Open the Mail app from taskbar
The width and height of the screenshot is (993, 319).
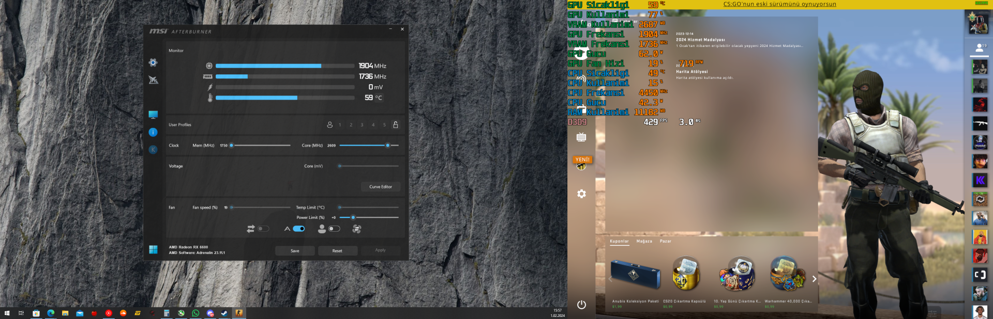80,313
